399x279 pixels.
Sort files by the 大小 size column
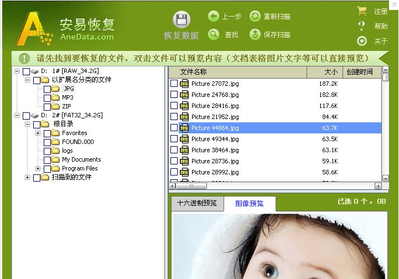tap(330, 72)
